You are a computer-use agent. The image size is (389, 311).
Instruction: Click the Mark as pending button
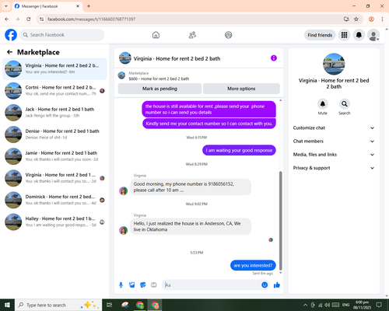pyautogui.click(x=159, y=89)
